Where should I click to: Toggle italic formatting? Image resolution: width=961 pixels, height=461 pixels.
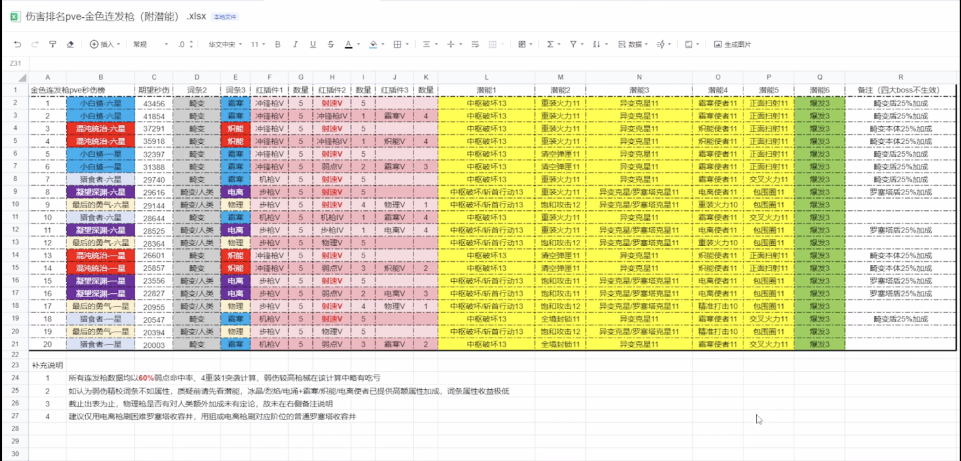click(295, 44)
